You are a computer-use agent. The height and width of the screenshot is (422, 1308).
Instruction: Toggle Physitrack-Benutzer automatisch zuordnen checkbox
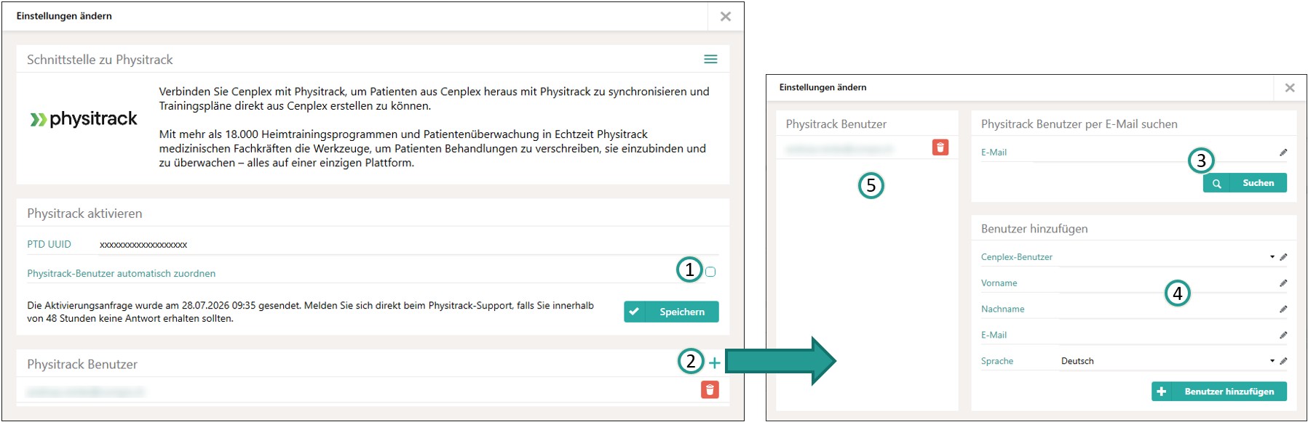[710, 272]
